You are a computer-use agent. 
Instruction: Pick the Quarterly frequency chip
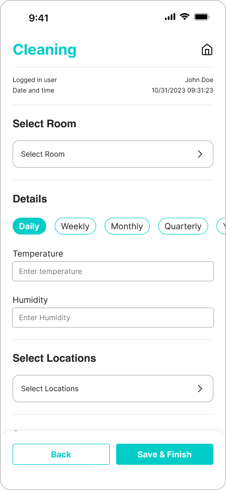[x=183, y=226]
